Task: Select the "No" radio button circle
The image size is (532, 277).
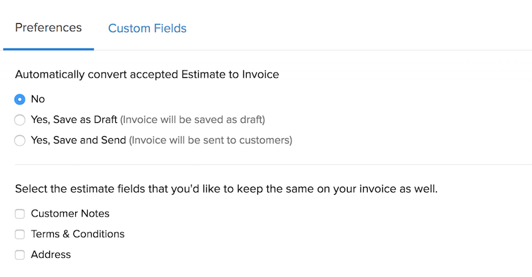Action: pos(20,99)
